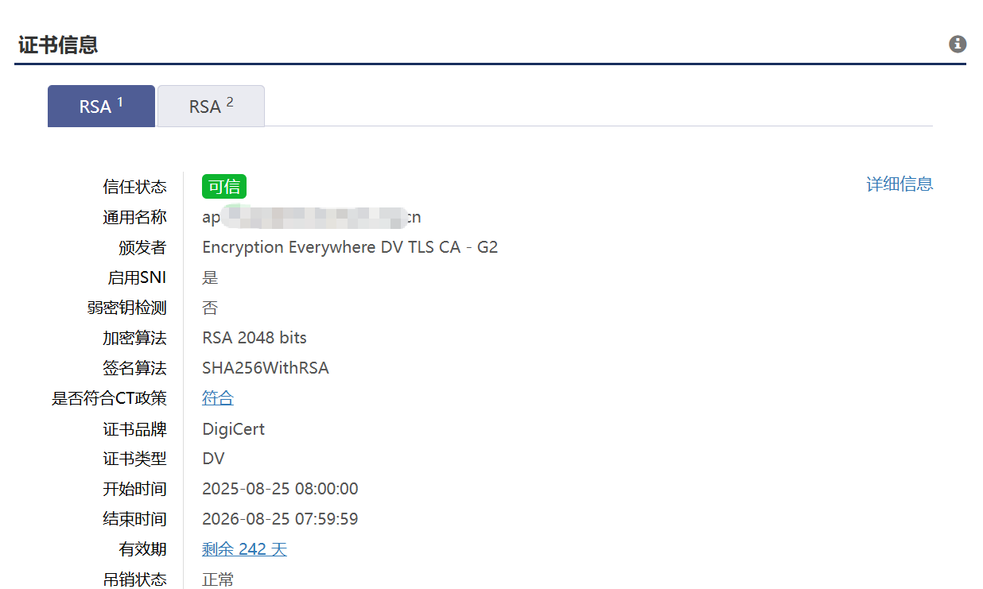983x589 pixels.
Task: Open the 详细信息 link
Action: click(x=899, y=184)
